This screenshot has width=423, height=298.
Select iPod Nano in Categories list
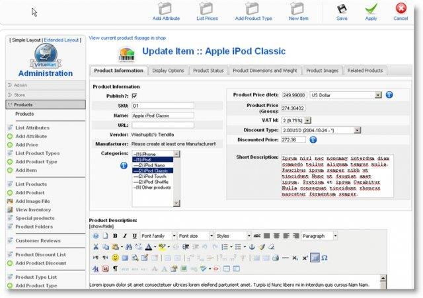pyautogui.click(x=151, y=165)
